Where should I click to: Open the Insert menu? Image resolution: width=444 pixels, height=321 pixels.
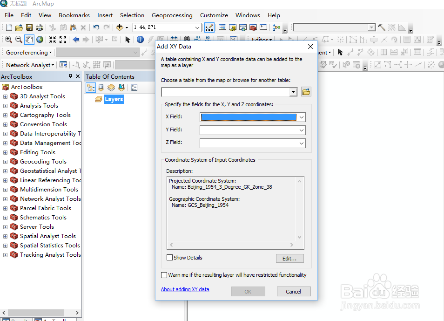coord(105,15)
